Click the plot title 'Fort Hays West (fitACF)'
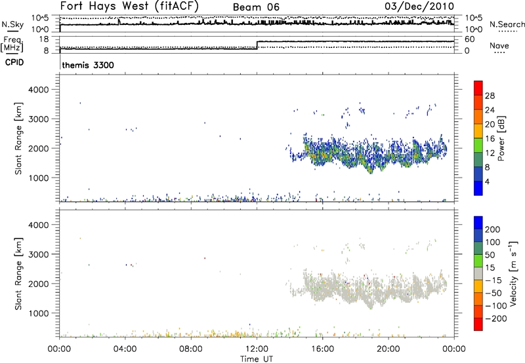This screenshot has width=525, height=363. 129,6
